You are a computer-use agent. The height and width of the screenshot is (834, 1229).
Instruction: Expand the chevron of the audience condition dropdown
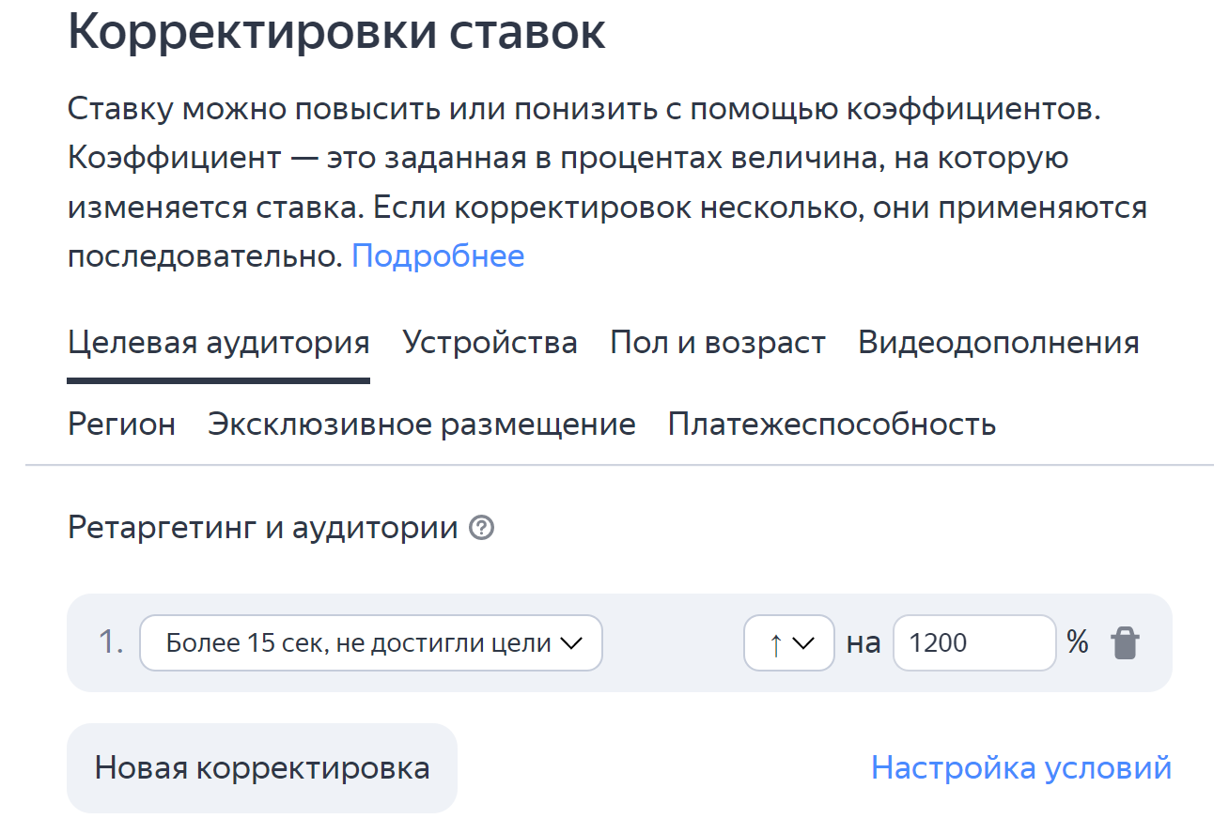571,643
